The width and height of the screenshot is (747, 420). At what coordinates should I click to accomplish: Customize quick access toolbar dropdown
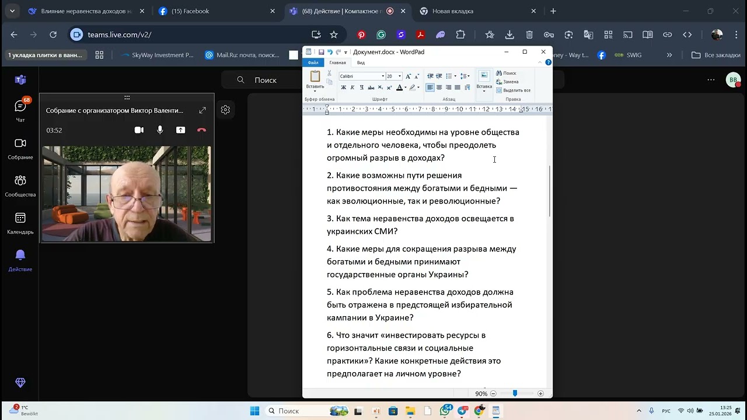tap(346, 52)
